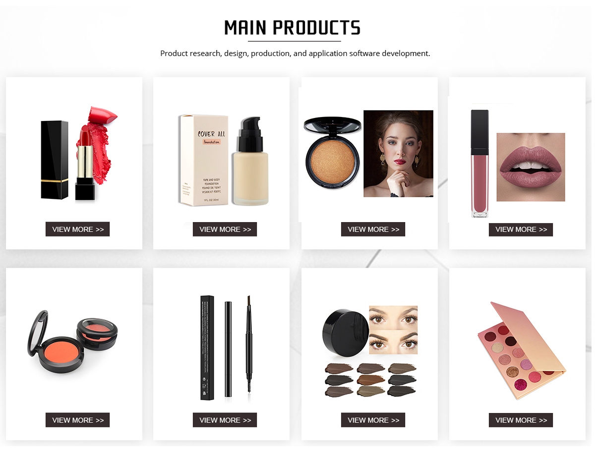Screen dimensions: 595x473
Task: Click View More under Cover All foundation
Action: pyautogui.click(x=225, y=229)
